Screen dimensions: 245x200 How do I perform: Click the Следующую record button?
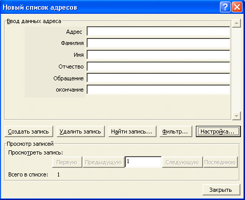pos(182,162)
